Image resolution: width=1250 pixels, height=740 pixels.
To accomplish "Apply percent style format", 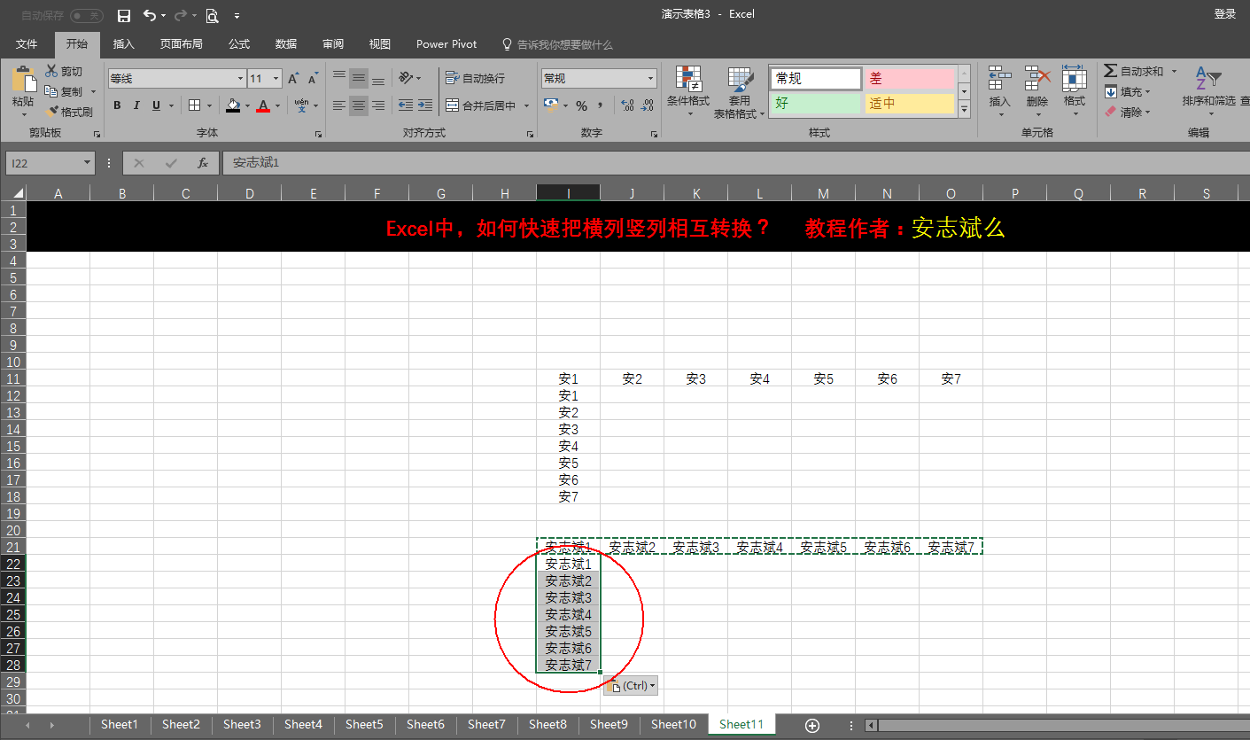I will tap(582, 105).
